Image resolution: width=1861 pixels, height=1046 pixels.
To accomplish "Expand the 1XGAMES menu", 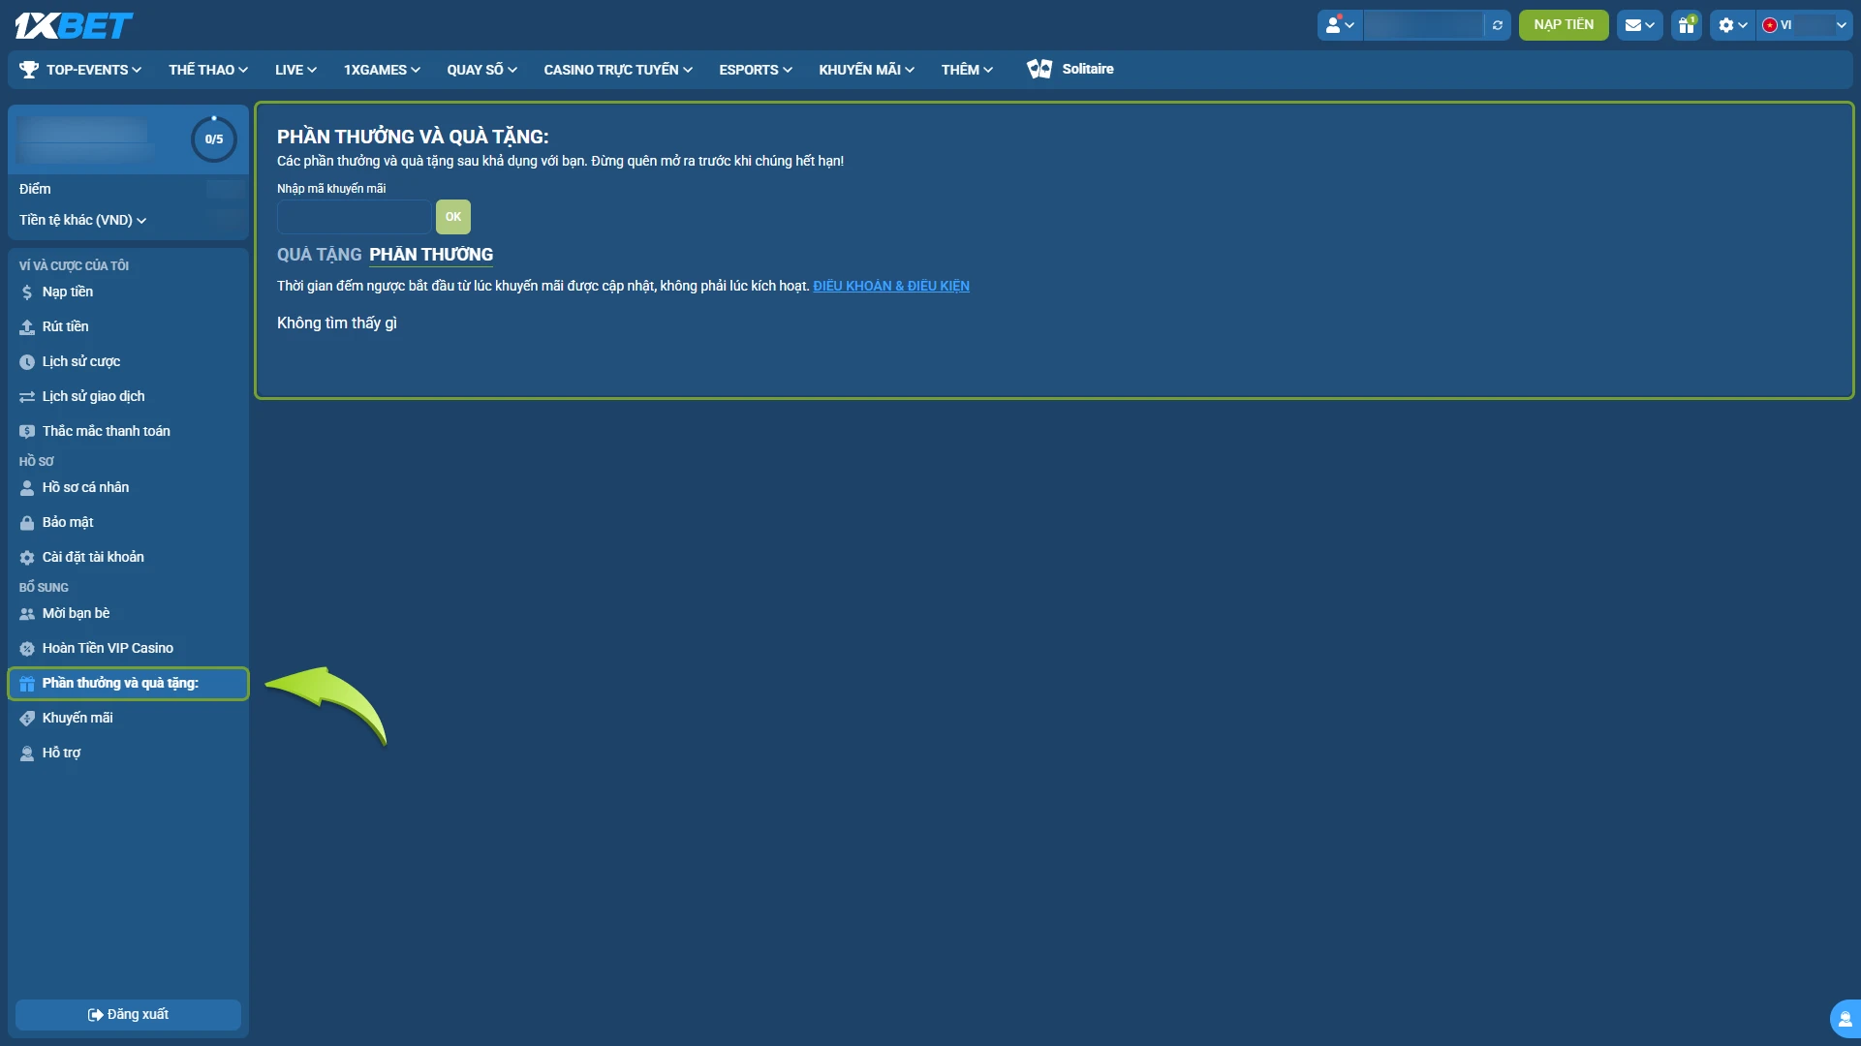I will tap(382, 70).
